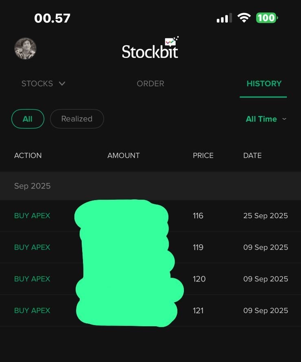The image size is (301, 362).
Task: Click the DATE column header
Action: click(x=252, y=155)
